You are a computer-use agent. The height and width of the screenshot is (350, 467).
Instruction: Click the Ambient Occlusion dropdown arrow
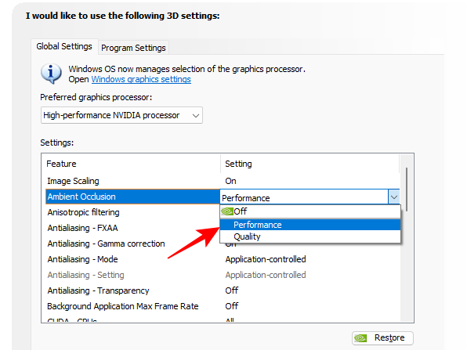tap(394, 197)
